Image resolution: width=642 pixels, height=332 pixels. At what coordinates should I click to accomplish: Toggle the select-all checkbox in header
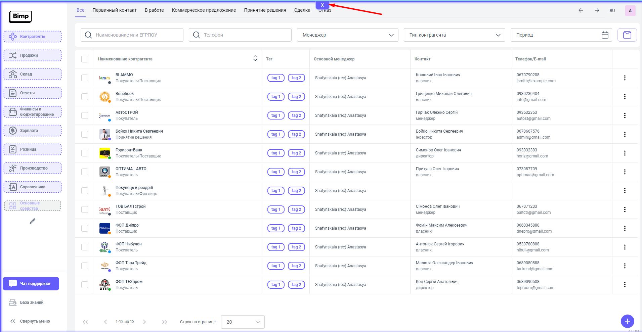85,59
